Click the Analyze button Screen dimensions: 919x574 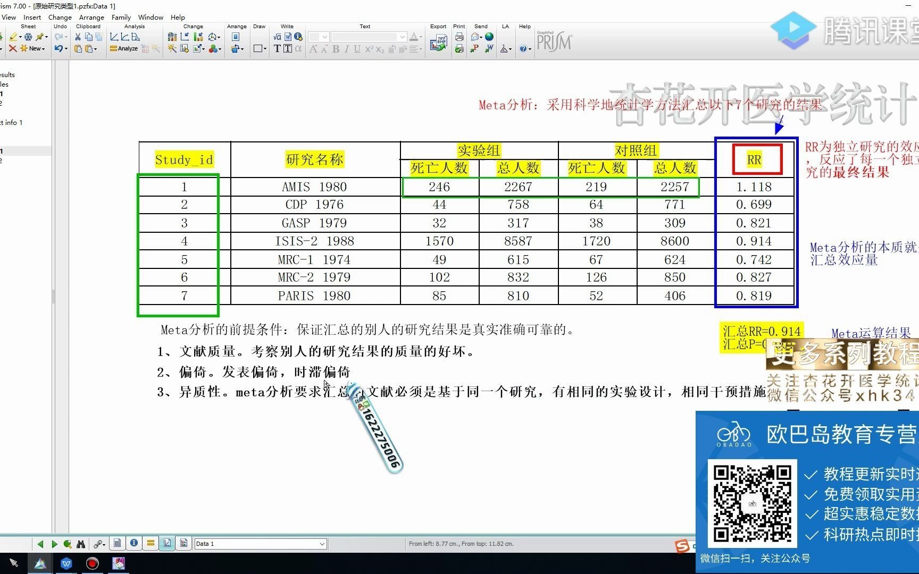click(124, 48)
